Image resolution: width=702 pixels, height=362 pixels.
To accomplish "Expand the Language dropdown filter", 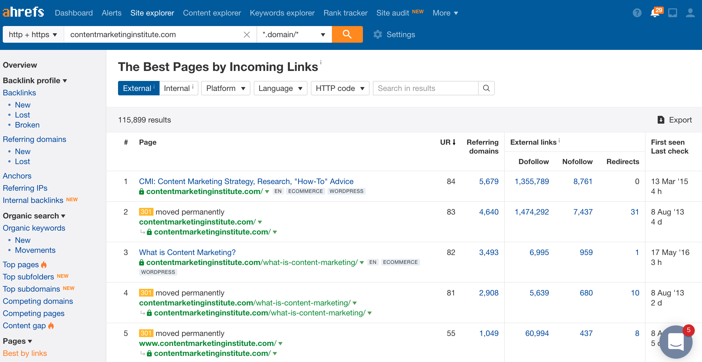I will tap(280, 88).
